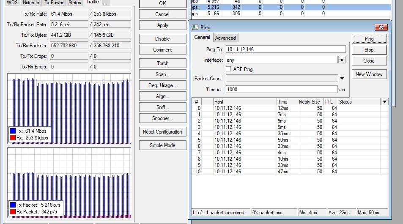Open the Interface dropdown list arrow
The image size is (403, 224).
tap(342, 60)
